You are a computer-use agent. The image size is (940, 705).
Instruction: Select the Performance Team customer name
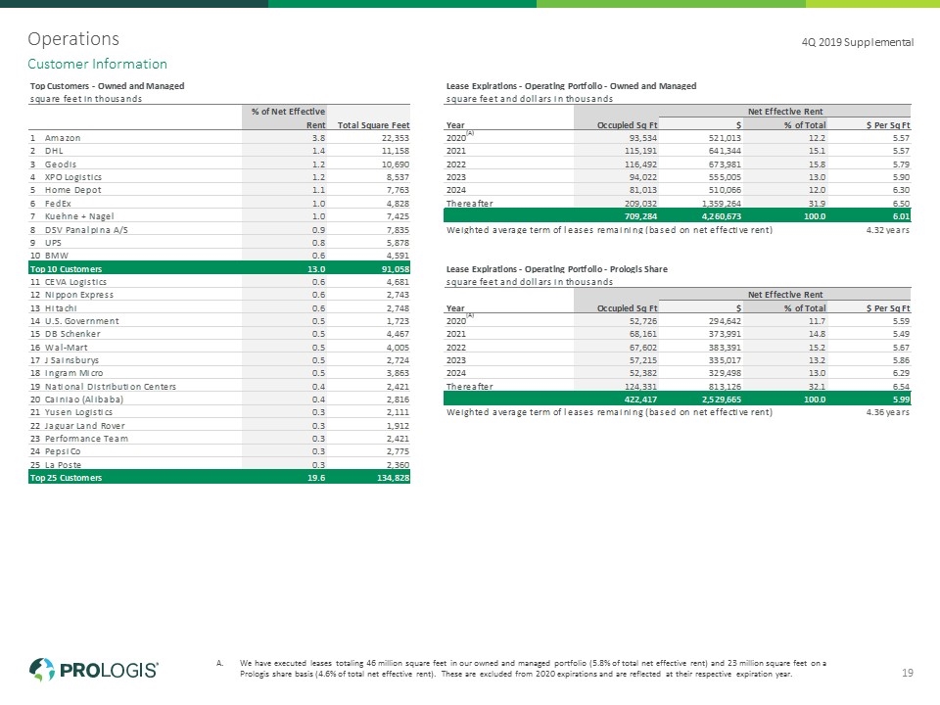click(86, 439)
